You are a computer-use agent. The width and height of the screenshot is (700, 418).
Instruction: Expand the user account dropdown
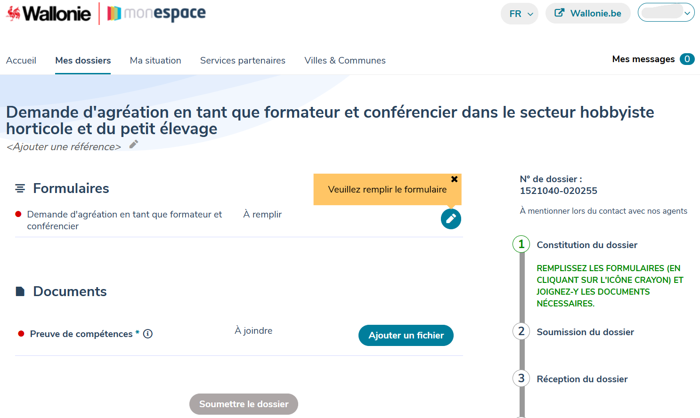click(x=666, y=12)
